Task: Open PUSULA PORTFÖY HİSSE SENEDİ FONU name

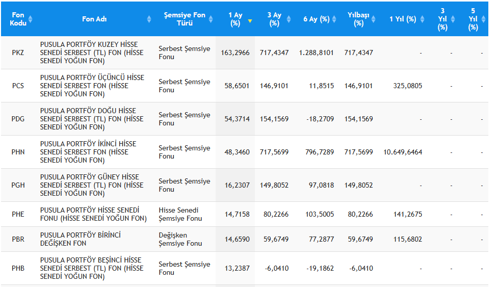Action: [x=93, y=214]
